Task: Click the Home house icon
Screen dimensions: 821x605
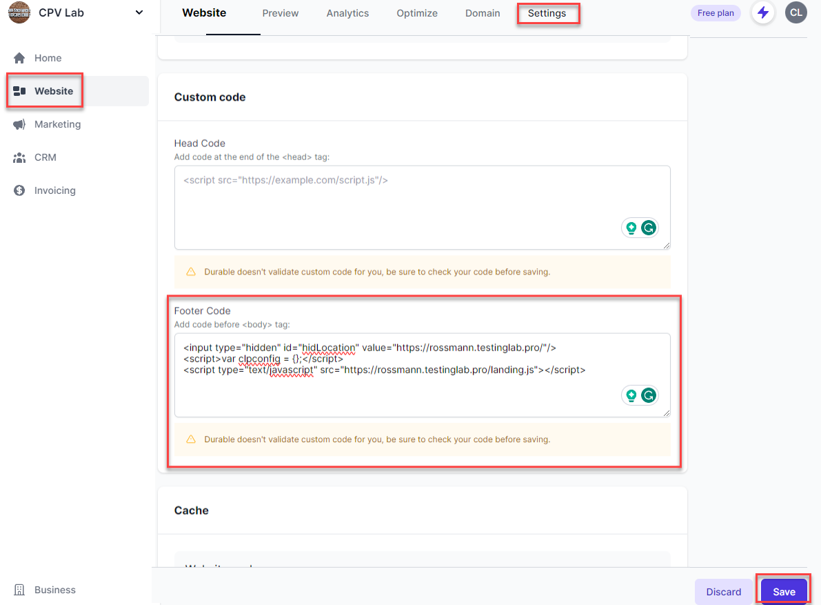Action: [x=19, y=58]
